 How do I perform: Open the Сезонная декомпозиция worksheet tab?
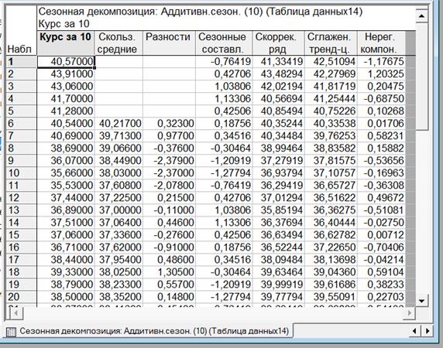coord(149,331)
